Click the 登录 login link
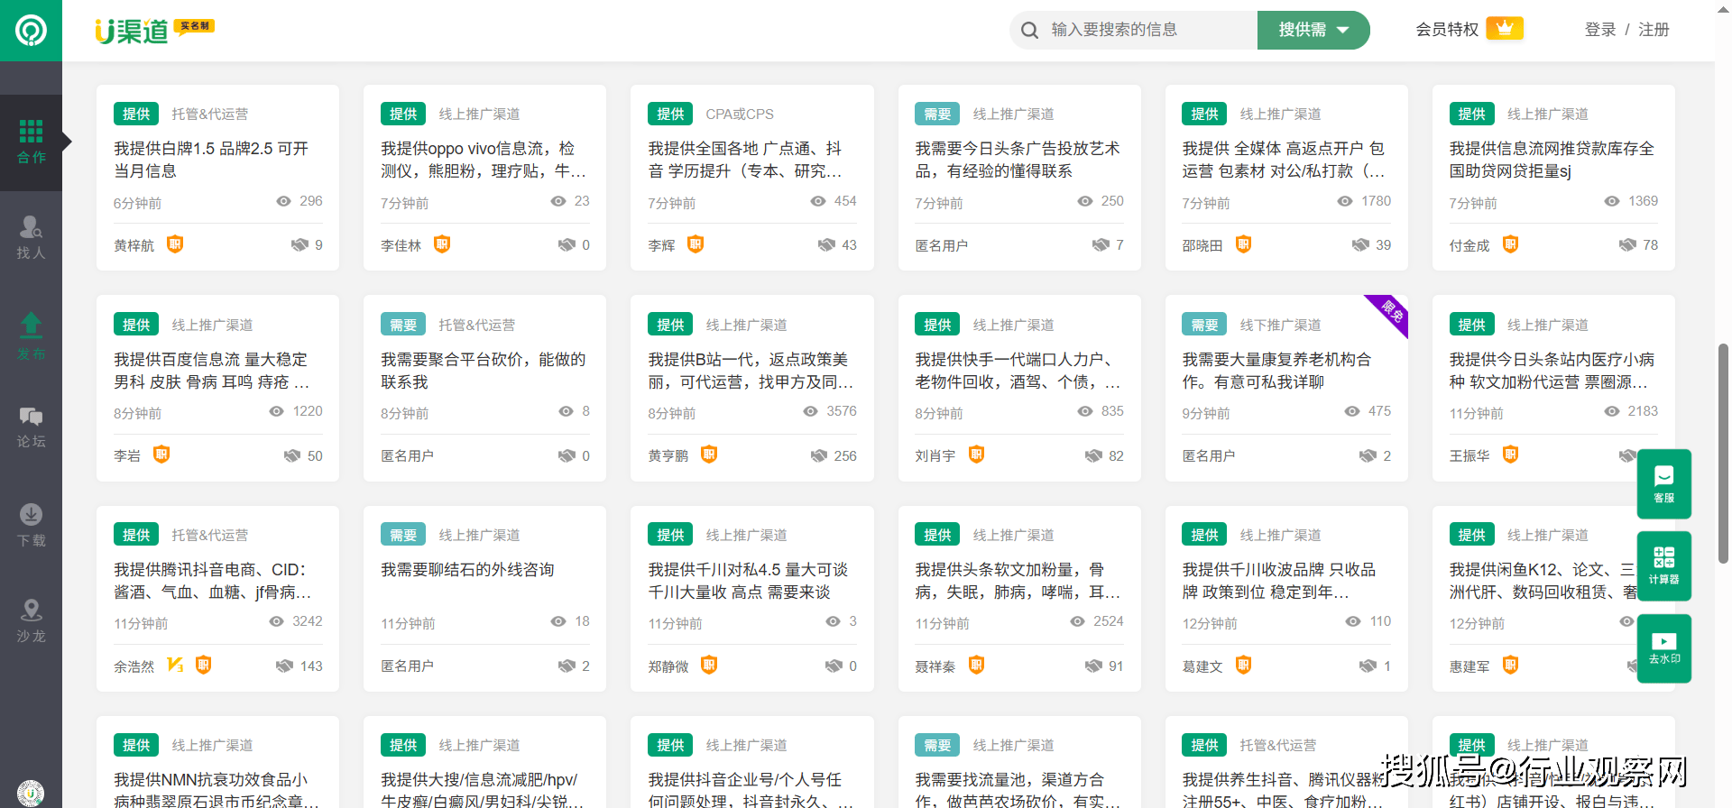Image resolution: width=1732 pixels, height=808 pixels. [1599, 30]
